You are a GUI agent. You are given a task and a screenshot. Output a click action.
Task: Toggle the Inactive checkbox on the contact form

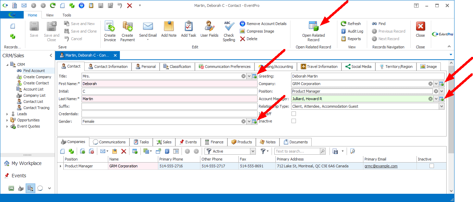294,121
